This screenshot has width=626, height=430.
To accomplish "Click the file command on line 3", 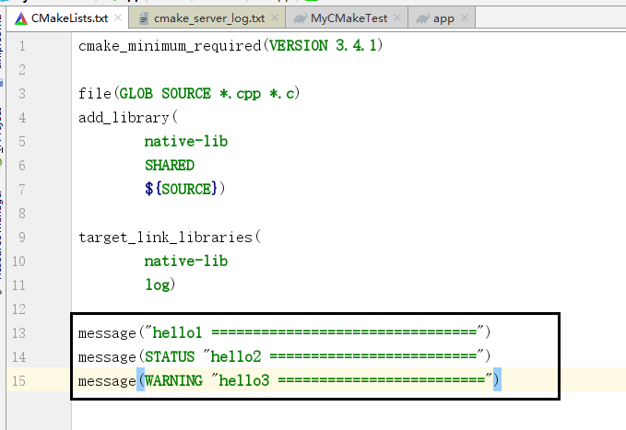I will pyautogui.click(x=95, y=94).
